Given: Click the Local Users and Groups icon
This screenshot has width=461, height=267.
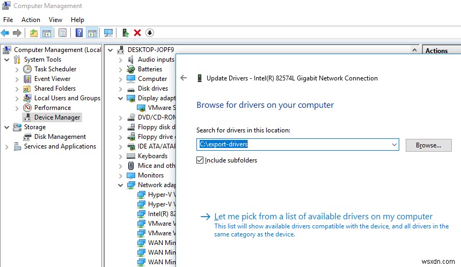Looking at the screenshot, I should pyautogui.click(x=27, y=98).
